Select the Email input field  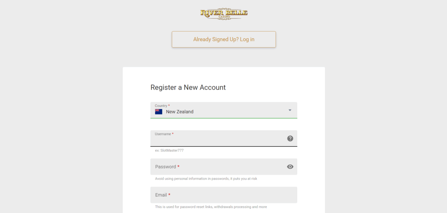223,195
